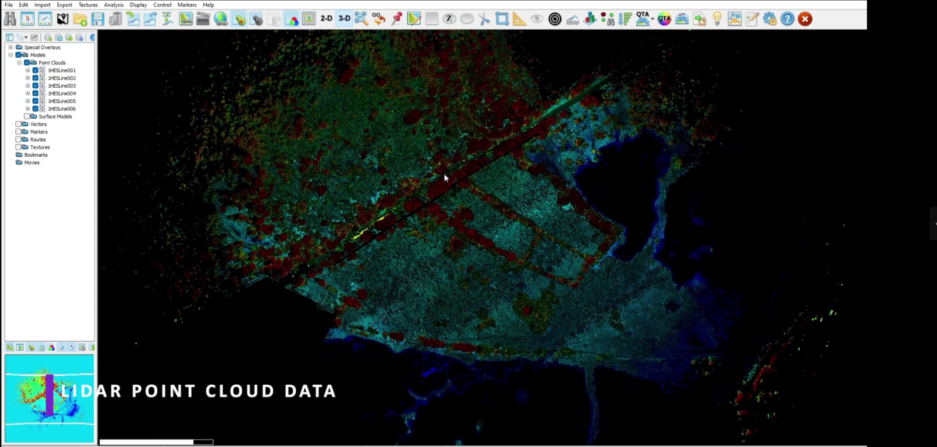Enable the Vectors layer checkbox

tap(19, 124)
